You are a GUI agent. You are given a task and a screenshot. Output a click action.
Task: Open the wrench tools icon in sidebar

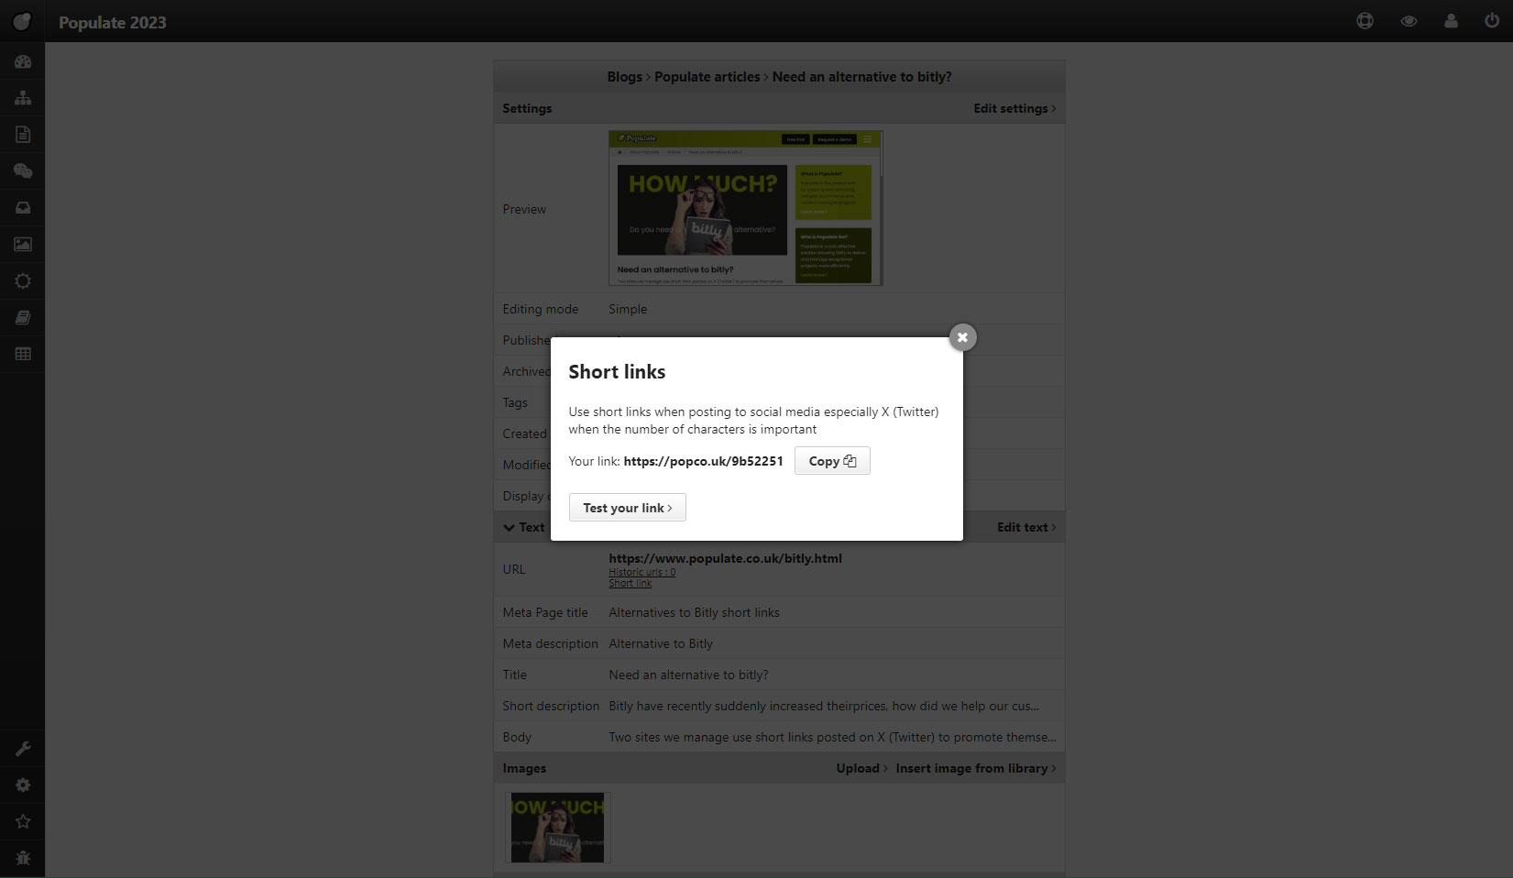click(23, 749)
